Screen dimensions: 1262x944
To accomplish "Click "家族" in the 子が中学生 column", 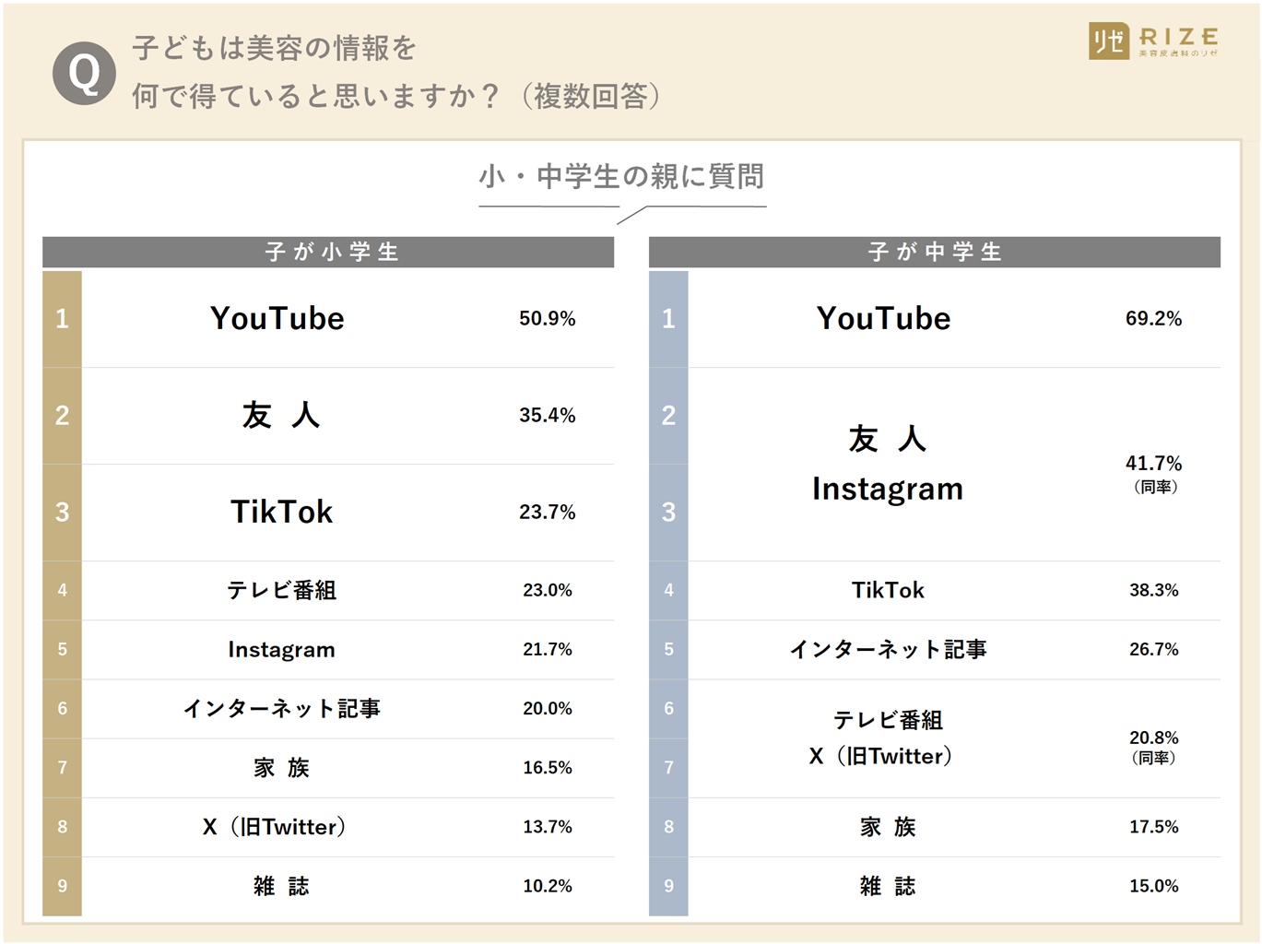I will (x=888, y=827).
